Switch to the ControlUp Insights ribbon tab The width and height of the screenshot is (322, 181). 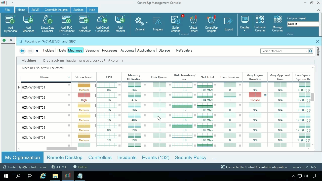click(x=56, y=10)
